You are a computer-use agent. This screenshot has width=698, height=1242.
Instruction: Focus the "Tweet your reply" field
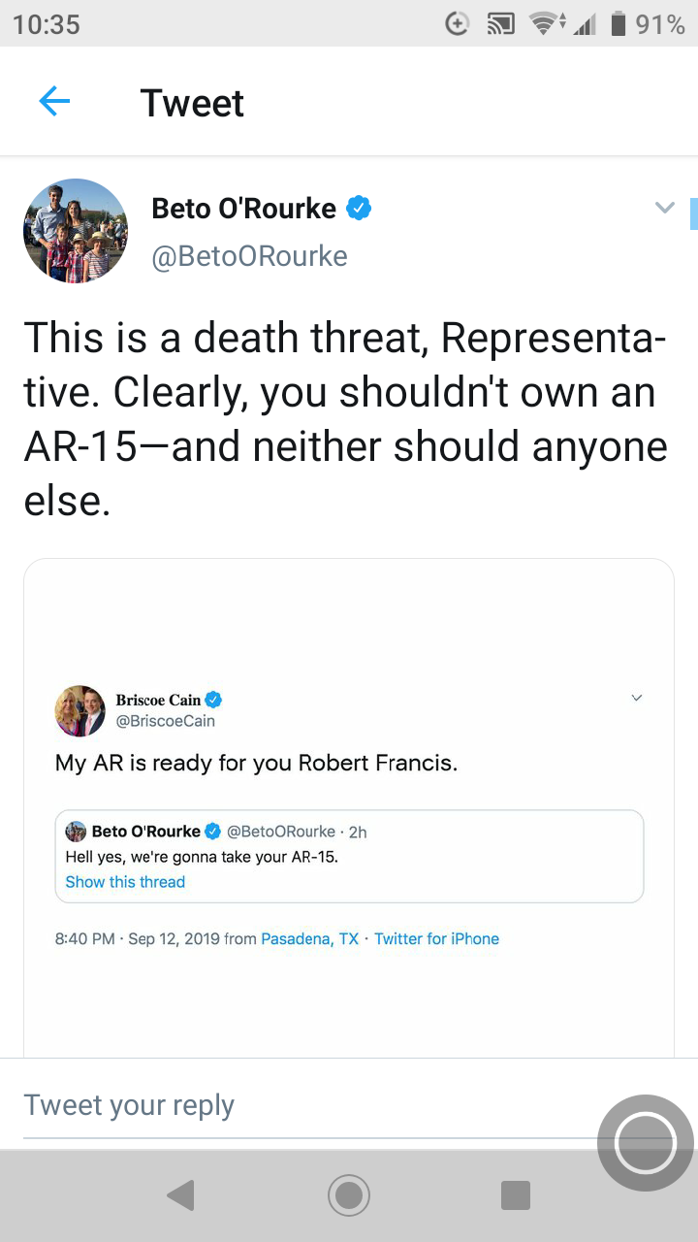(291, 1105)
